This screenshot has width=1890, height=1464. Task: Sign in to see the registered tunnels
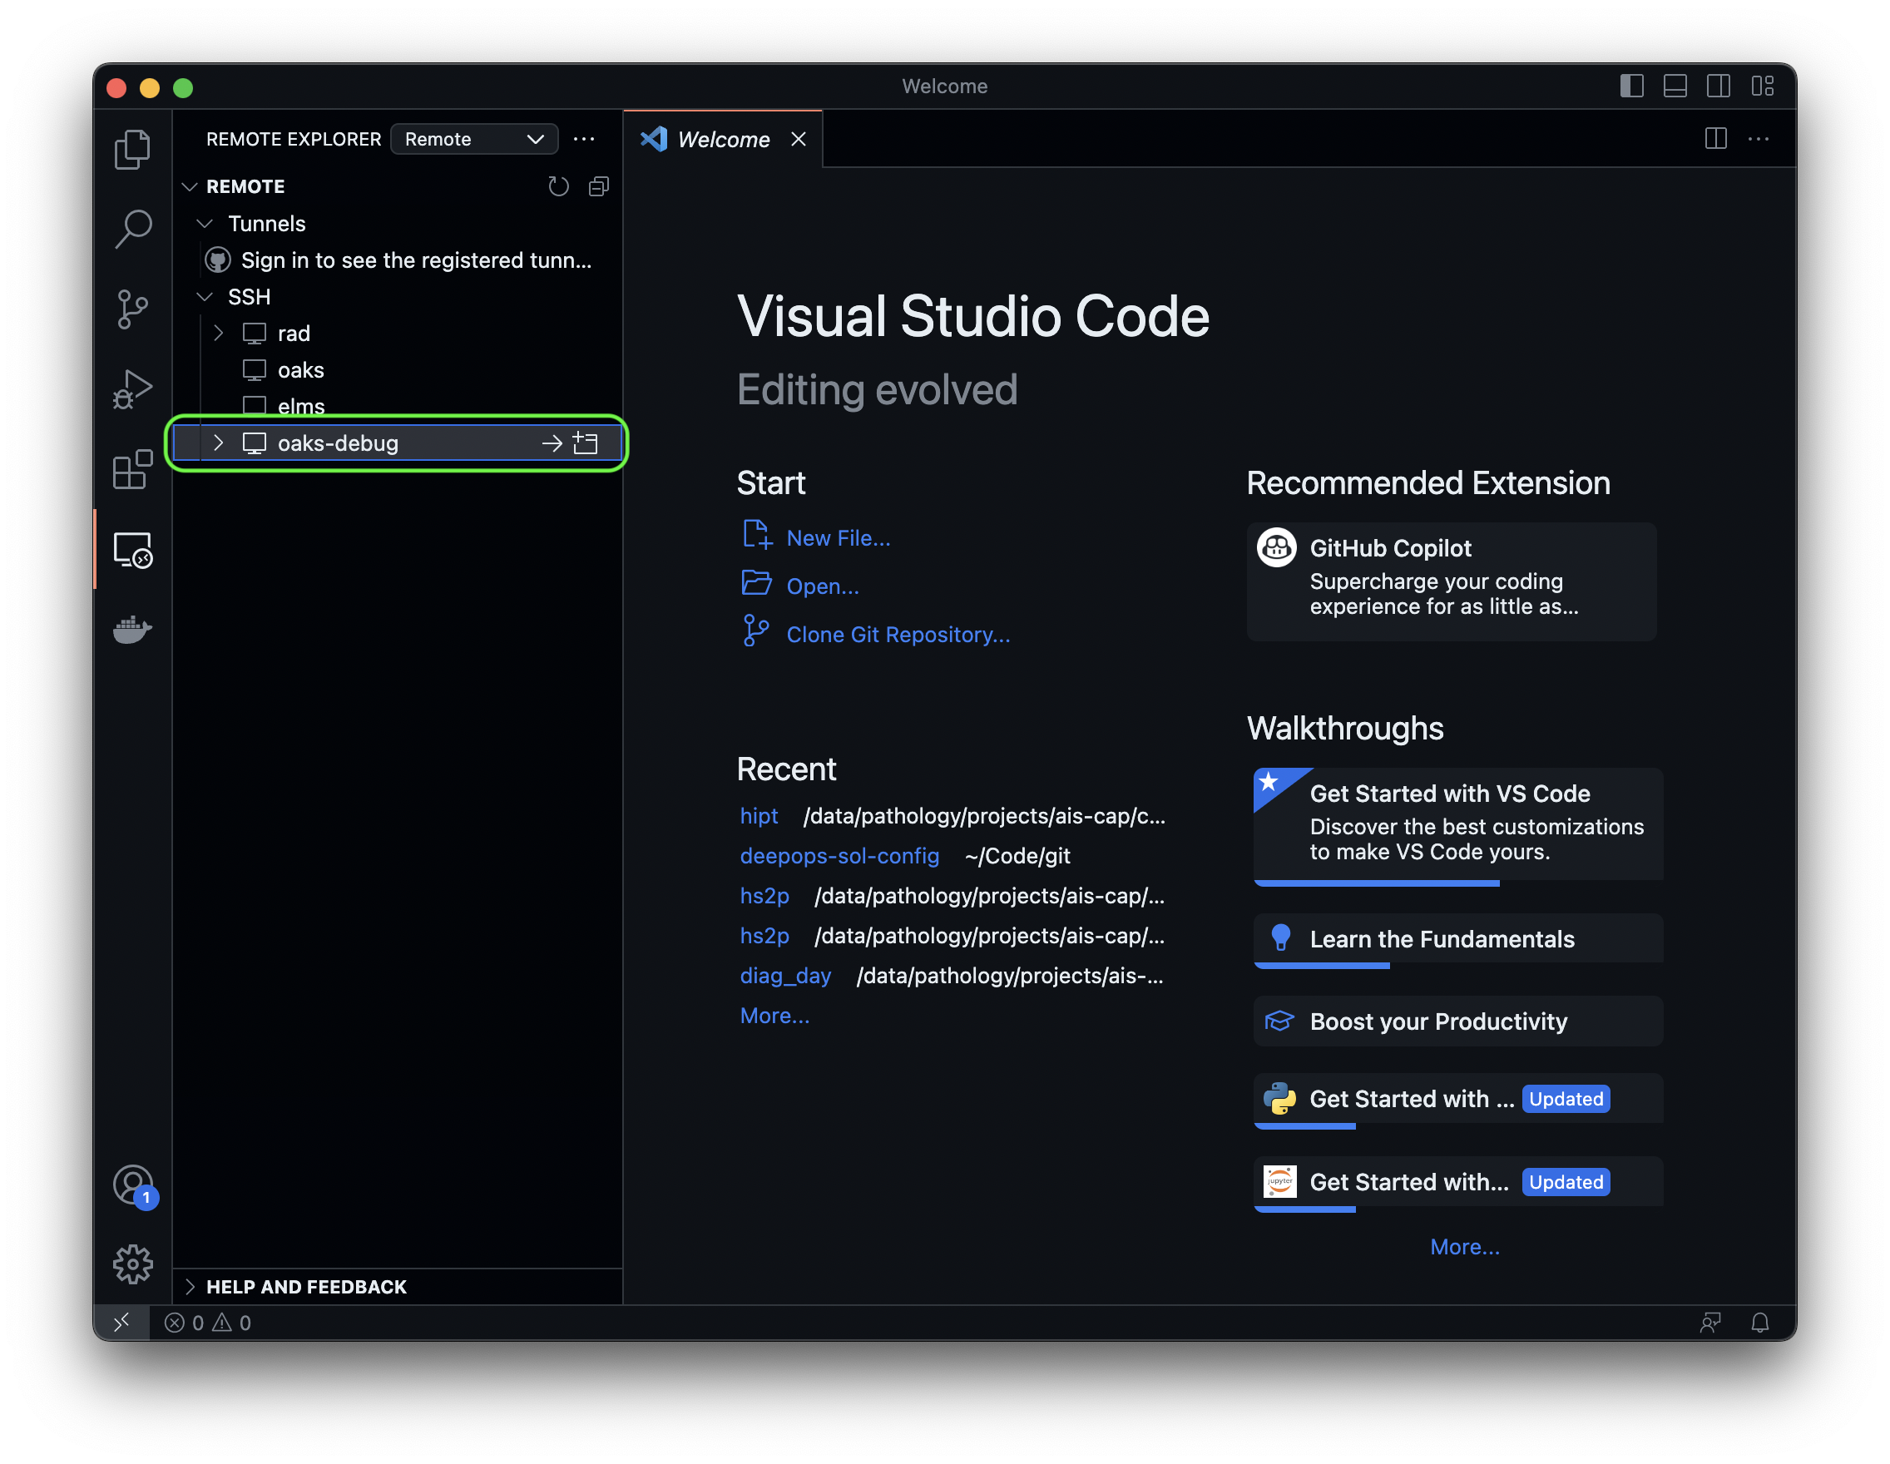(416, 260)
